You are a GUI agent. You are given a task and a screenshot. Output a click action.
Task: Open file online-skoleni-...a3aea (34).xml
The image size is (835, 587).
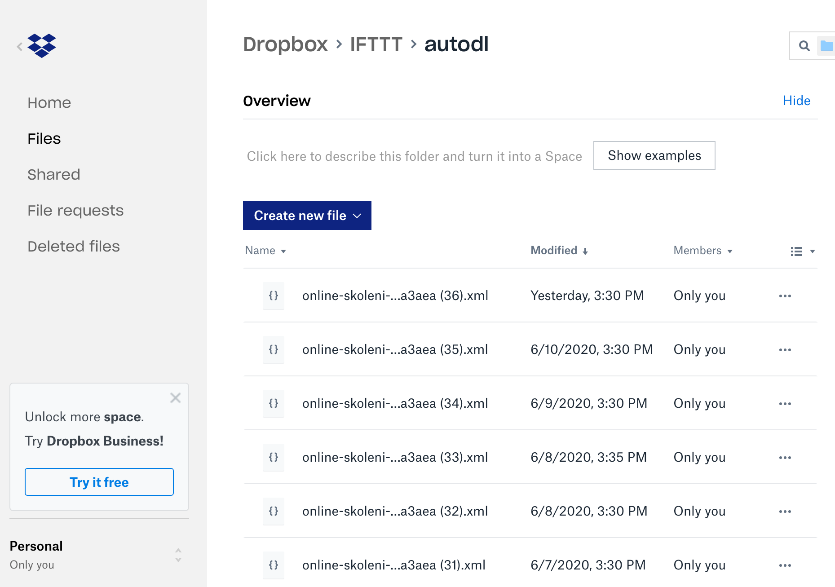tap(395, 403)
